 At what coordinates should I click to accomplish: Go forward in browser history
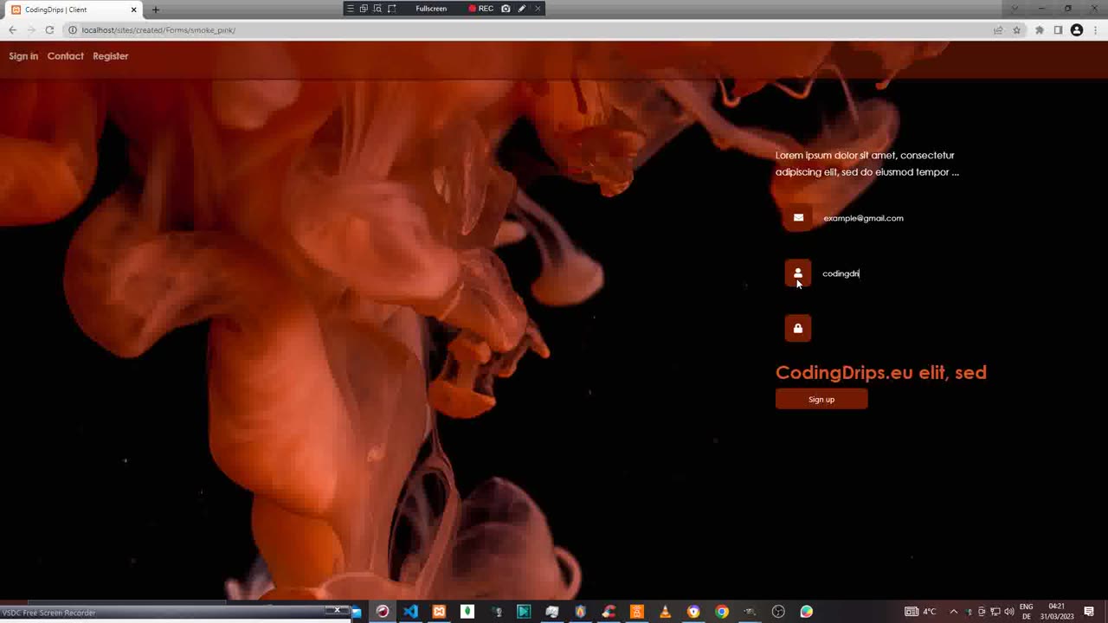tap(31, 30)
